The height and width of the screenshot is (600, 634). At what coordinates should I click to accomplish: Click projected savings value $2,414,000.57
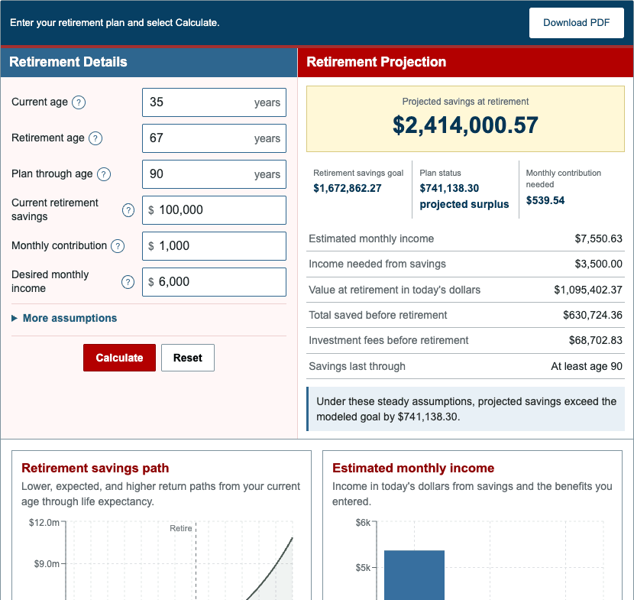point(465,125)
